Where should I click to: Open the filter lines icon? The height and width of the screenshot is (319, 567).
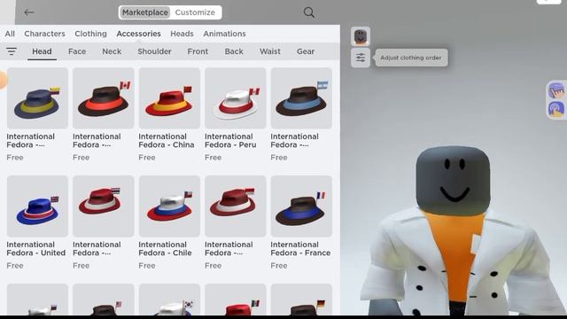12,51
